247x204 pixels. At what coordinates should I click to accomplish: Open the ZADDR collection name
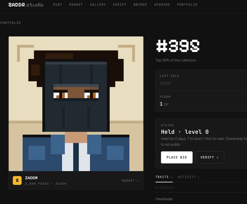[x=31, y=178]
